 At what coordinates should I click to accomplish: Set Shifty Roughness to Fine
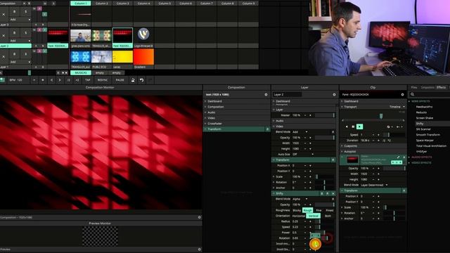(x=319, y=210)
